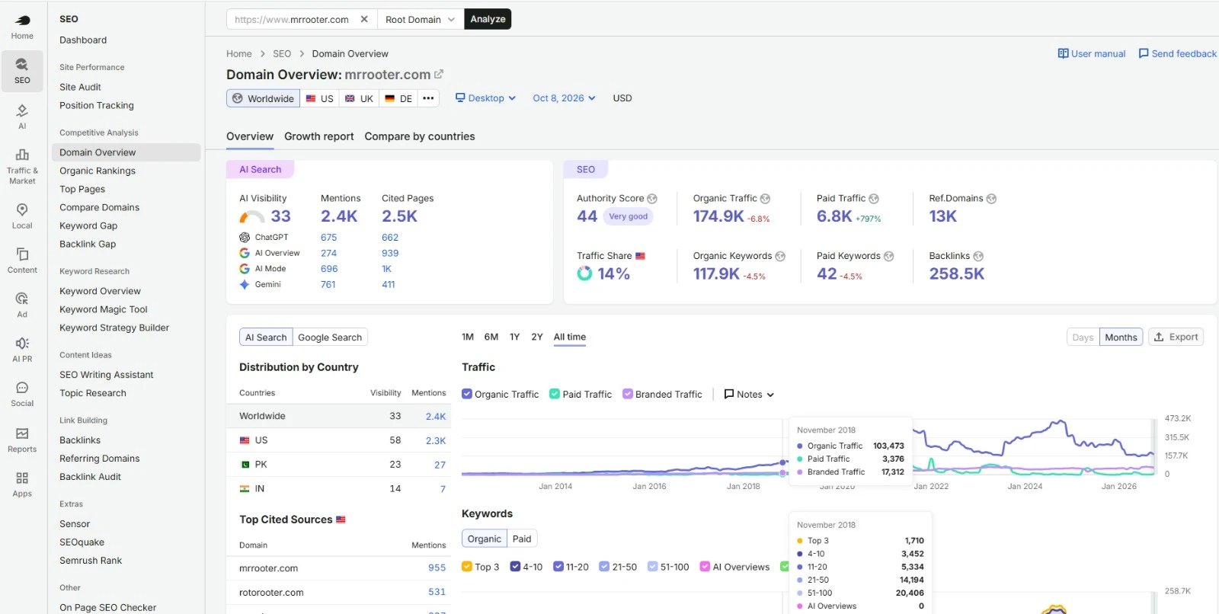This screenshot has height=614, width=1219.
Task: Expand more countries with the ellipsis button
Action: click(428, 98)
